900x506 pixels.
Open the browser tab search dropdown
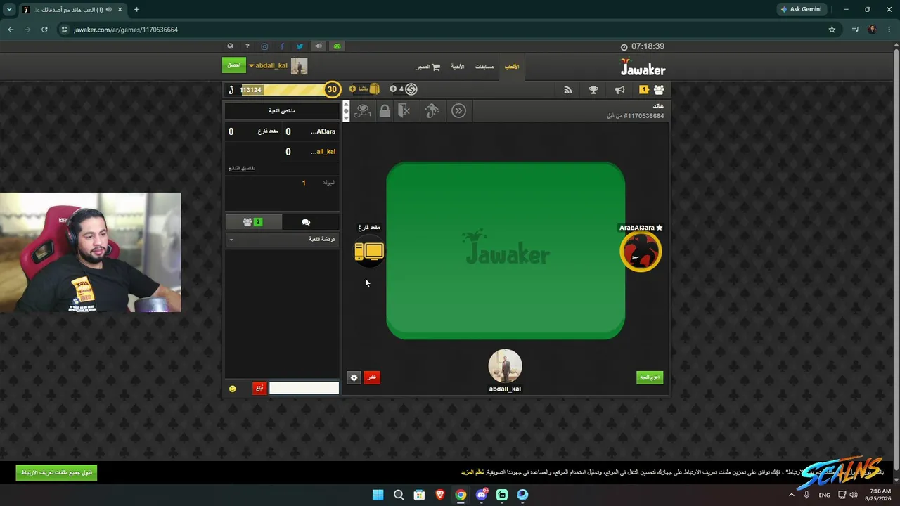pos(9,9)
